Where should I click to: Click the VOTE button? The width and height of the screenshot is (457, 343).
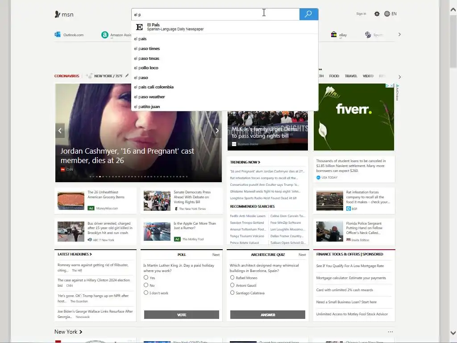point(182,315)
